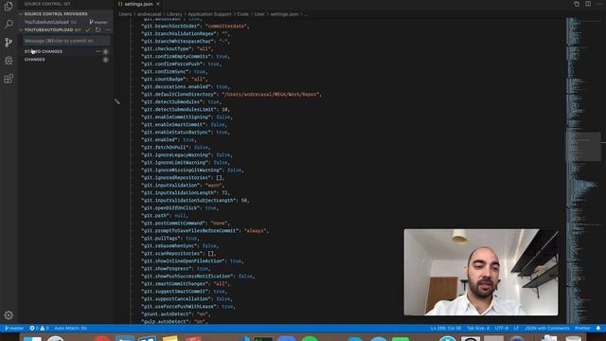Click the "git.postCommitCommand" line

tap(186, 224)
